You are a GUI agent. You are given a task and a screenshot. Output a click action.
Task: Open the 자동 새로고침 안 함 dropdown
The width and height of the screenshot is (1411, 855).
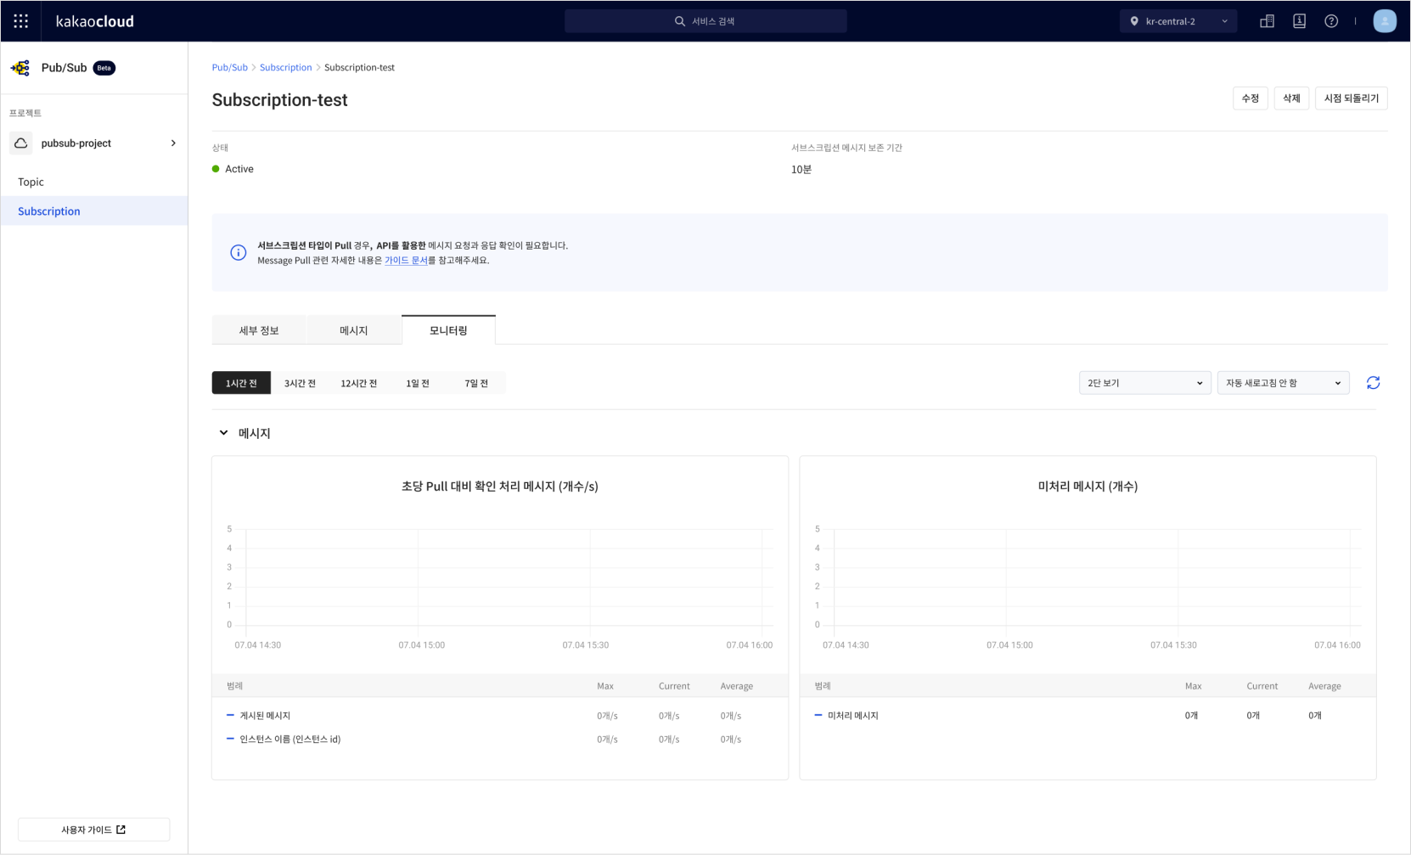[x=1283, y=383]
